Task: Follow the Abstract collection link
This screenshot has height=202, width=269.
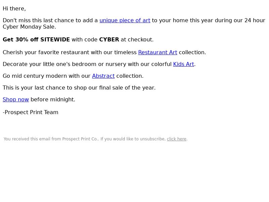Action: [103, 76]
